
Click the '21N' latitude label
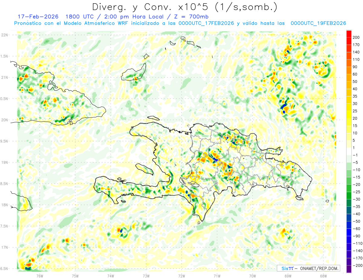pyautogui.click(x=5, y=78)
